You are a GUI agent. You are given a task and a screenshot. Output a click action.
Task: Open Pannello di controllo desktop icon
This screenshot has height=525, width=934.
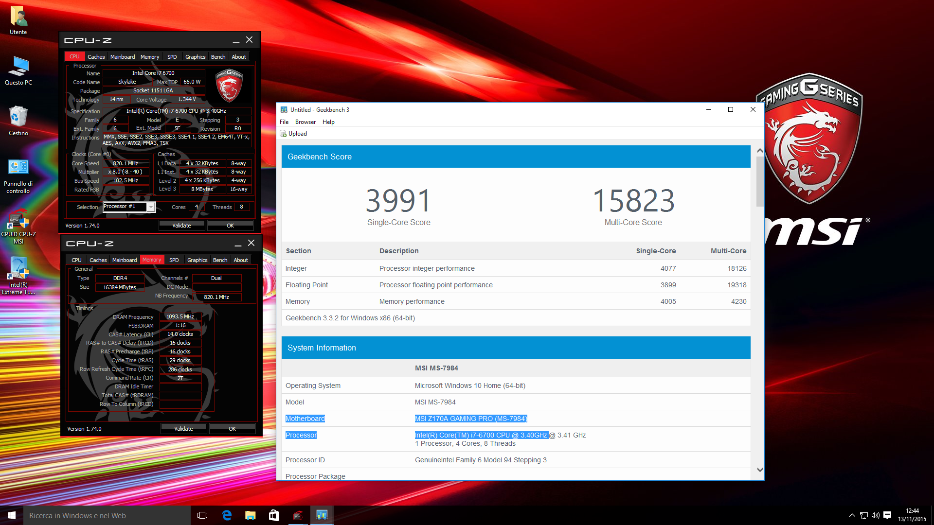pyautogui.click(x=18, y=176)
